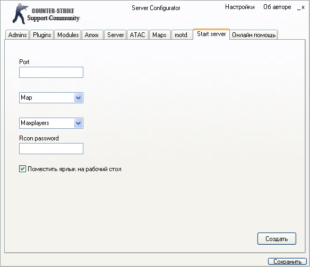Focus the Rcon password field
Viewport: 310px width, 267px height.
click(x=51, y=148)
